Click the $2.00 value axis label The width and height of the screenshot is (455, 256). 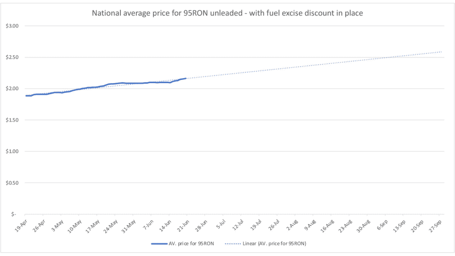[x=12, y=89]
